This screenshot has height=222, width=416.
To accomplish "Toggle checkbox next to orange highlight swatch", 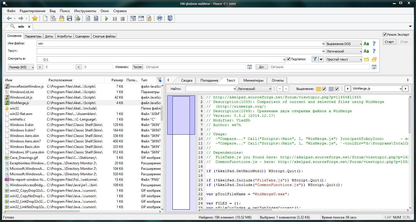I will pyautogui.click(x=324, y=89).
